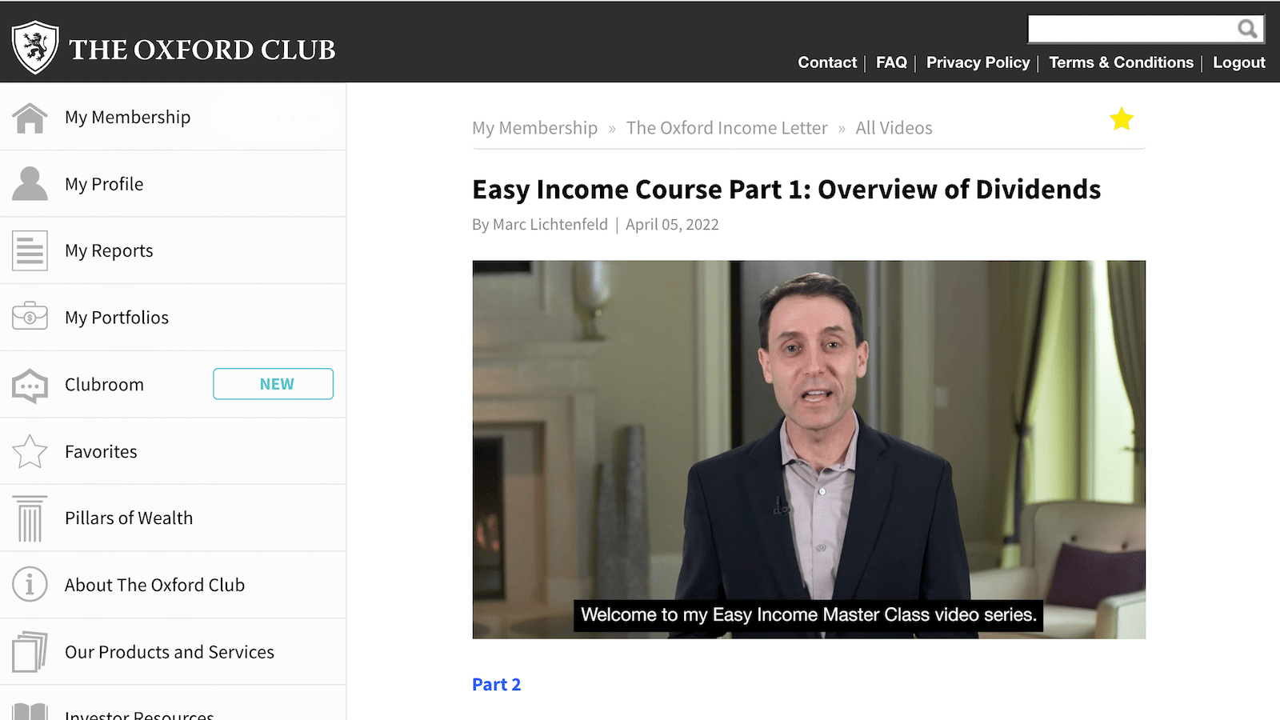Click the briefcase icon for My Portfolios
Viewport: 1280px width, 720px height.
(x=30, y=317)
